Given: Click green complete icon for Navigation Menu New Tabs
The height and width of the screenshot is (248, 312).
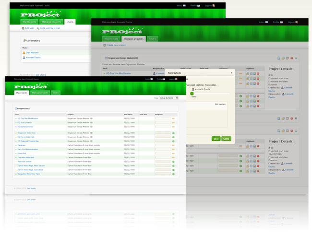Looking at the screenshot, I should 173,174.
